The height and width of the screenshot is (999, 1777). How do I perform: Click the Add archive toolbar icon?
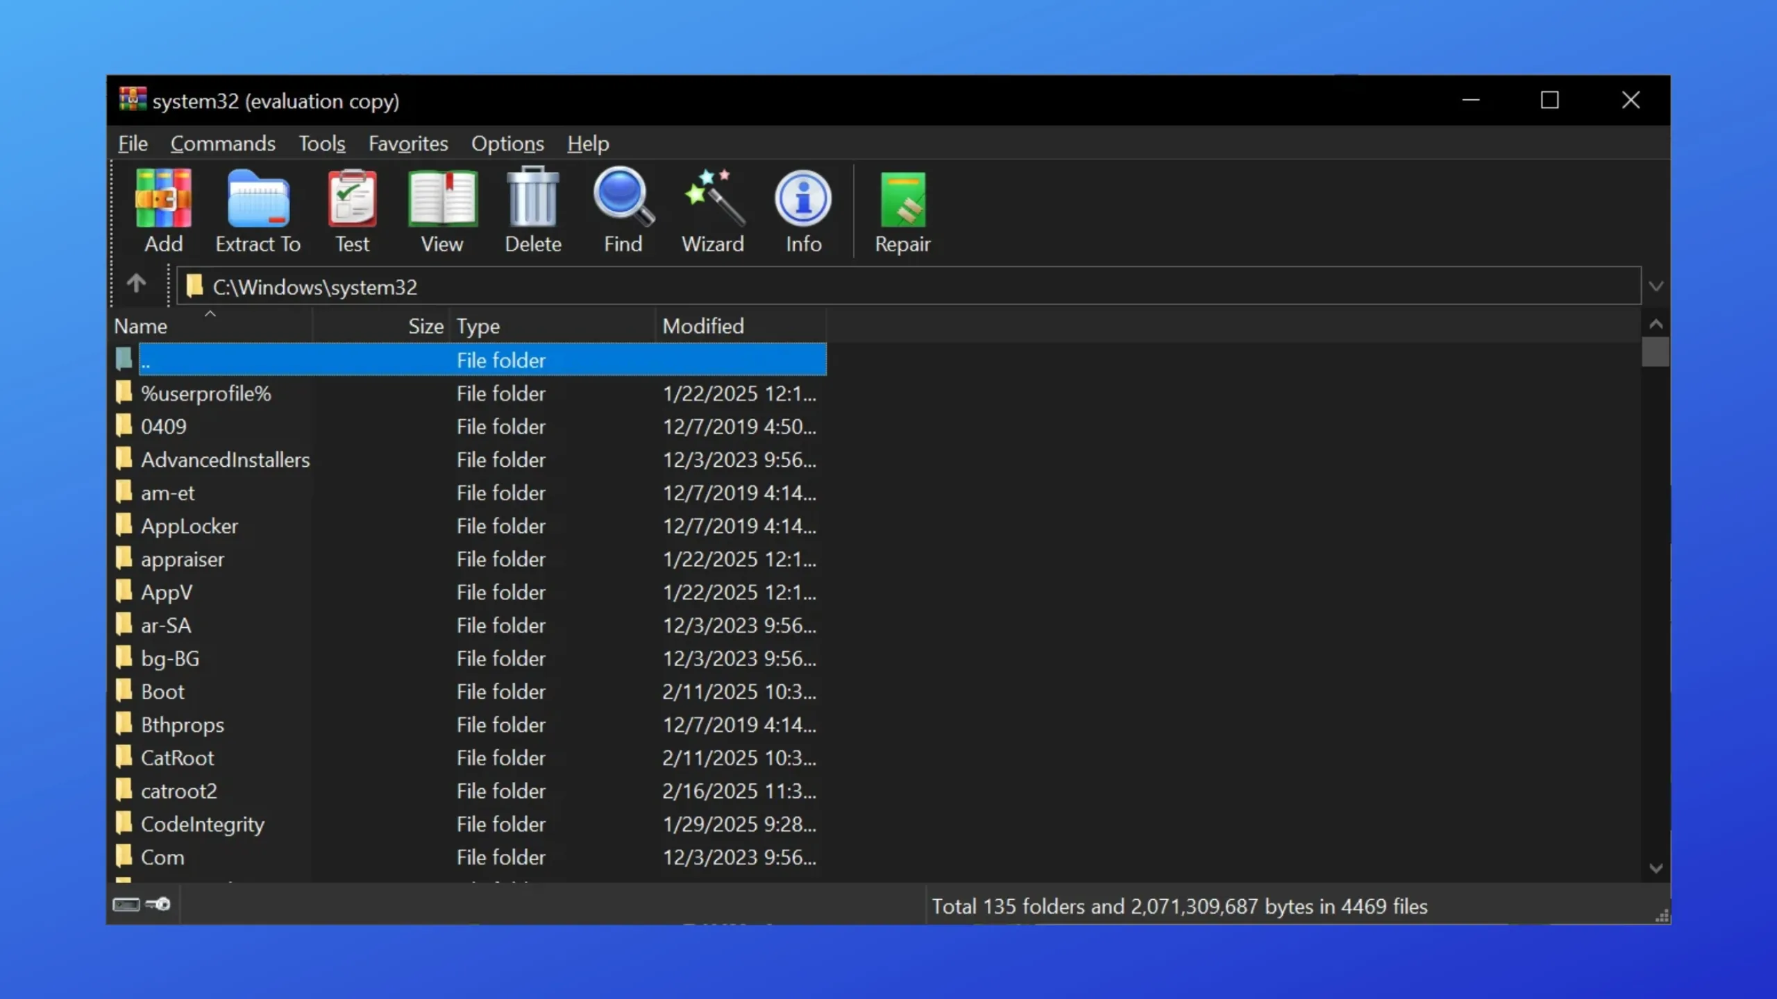[x=163, y=199]
